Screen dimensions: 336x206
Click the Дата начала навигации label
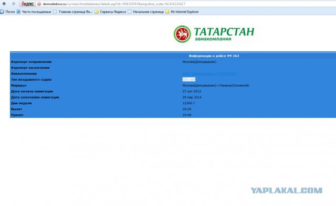[32, 91]
